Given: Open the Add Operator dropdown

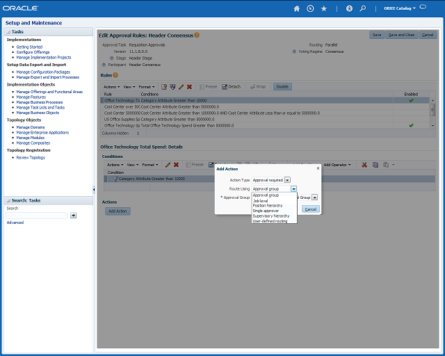Looking at the screenshot, I should (337, 165).
